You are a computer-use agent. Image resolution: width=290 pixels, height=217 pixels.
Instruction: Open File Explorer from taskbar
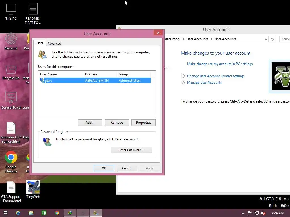pyautogui.click(x=31, y=213)
